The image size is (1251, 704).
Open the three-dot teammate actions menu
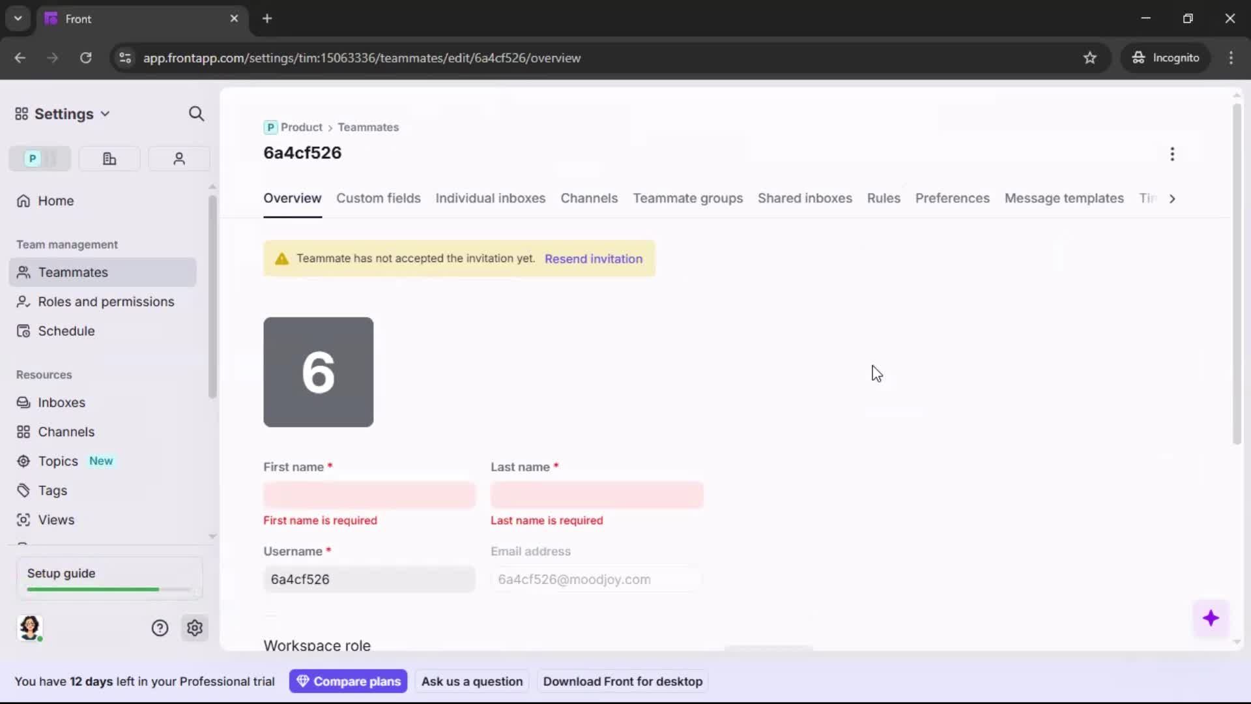click(1172, 154)
